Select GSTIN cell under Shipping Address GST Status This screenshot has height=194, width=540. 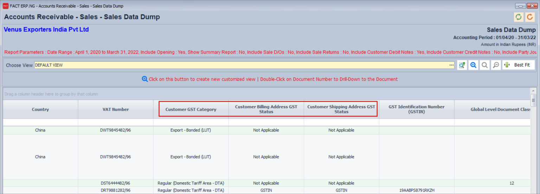tap(341, 190)
